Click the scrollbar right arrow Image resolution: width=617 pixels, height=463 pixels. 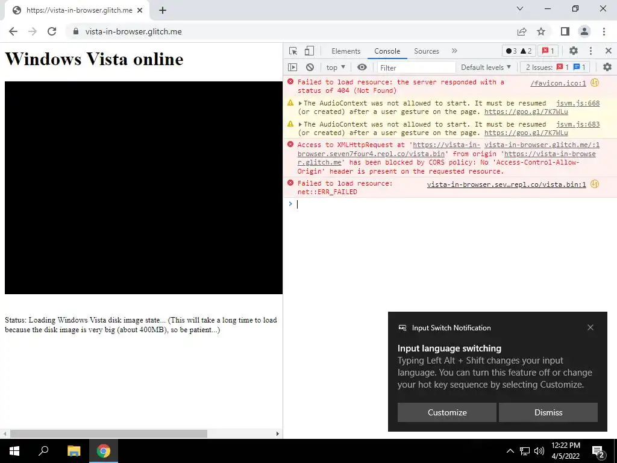coord(277,433)
